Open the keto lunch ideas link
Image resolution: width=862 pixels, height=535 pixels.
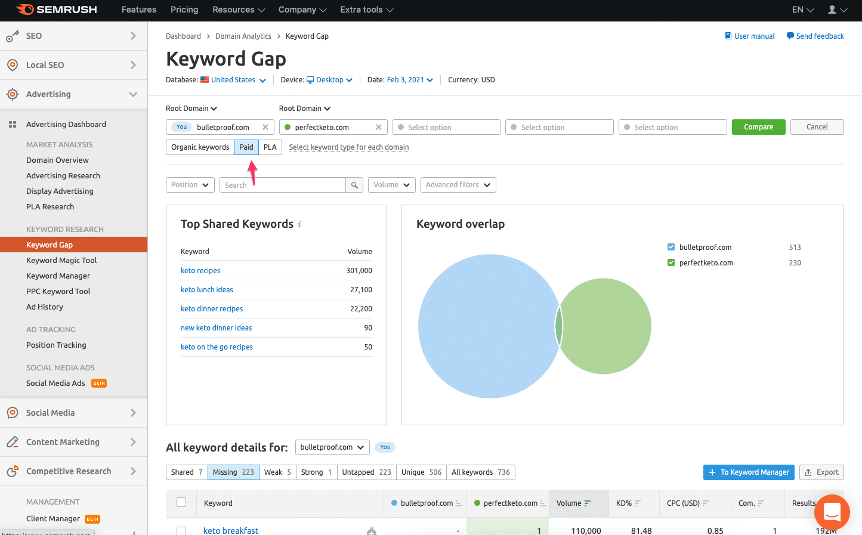(207, 290)
